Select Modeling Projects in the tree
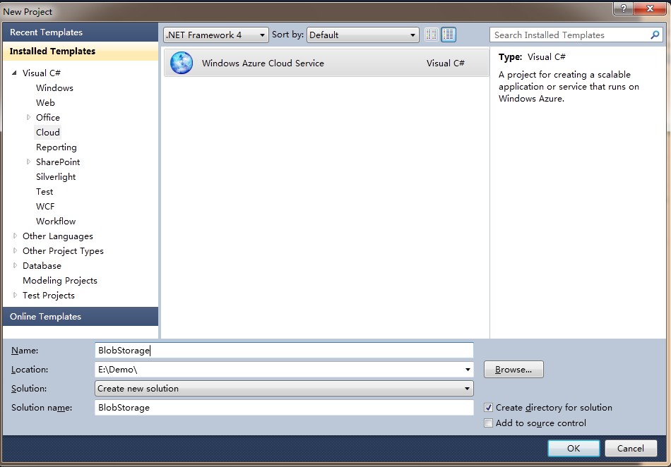The height and width of the screenshot is (467, 671). click(x=60, y=280)
